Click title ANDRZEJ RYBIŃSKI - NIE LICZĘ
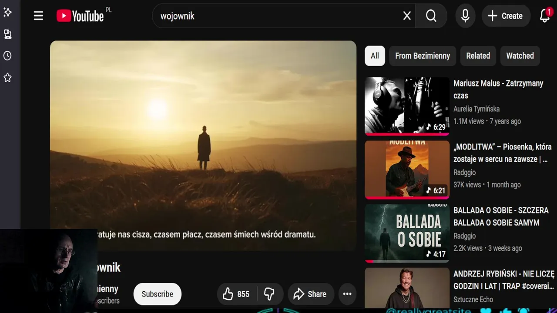Viewport: 557px width, 313px height. click(504, 280)
